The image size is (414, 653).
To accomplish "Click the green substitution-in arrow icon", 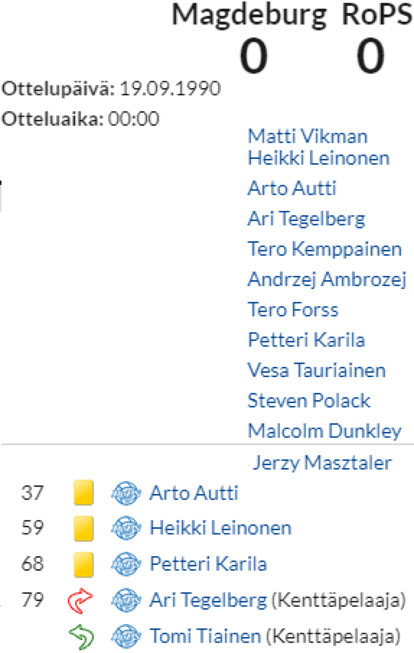I will point(81,635).
